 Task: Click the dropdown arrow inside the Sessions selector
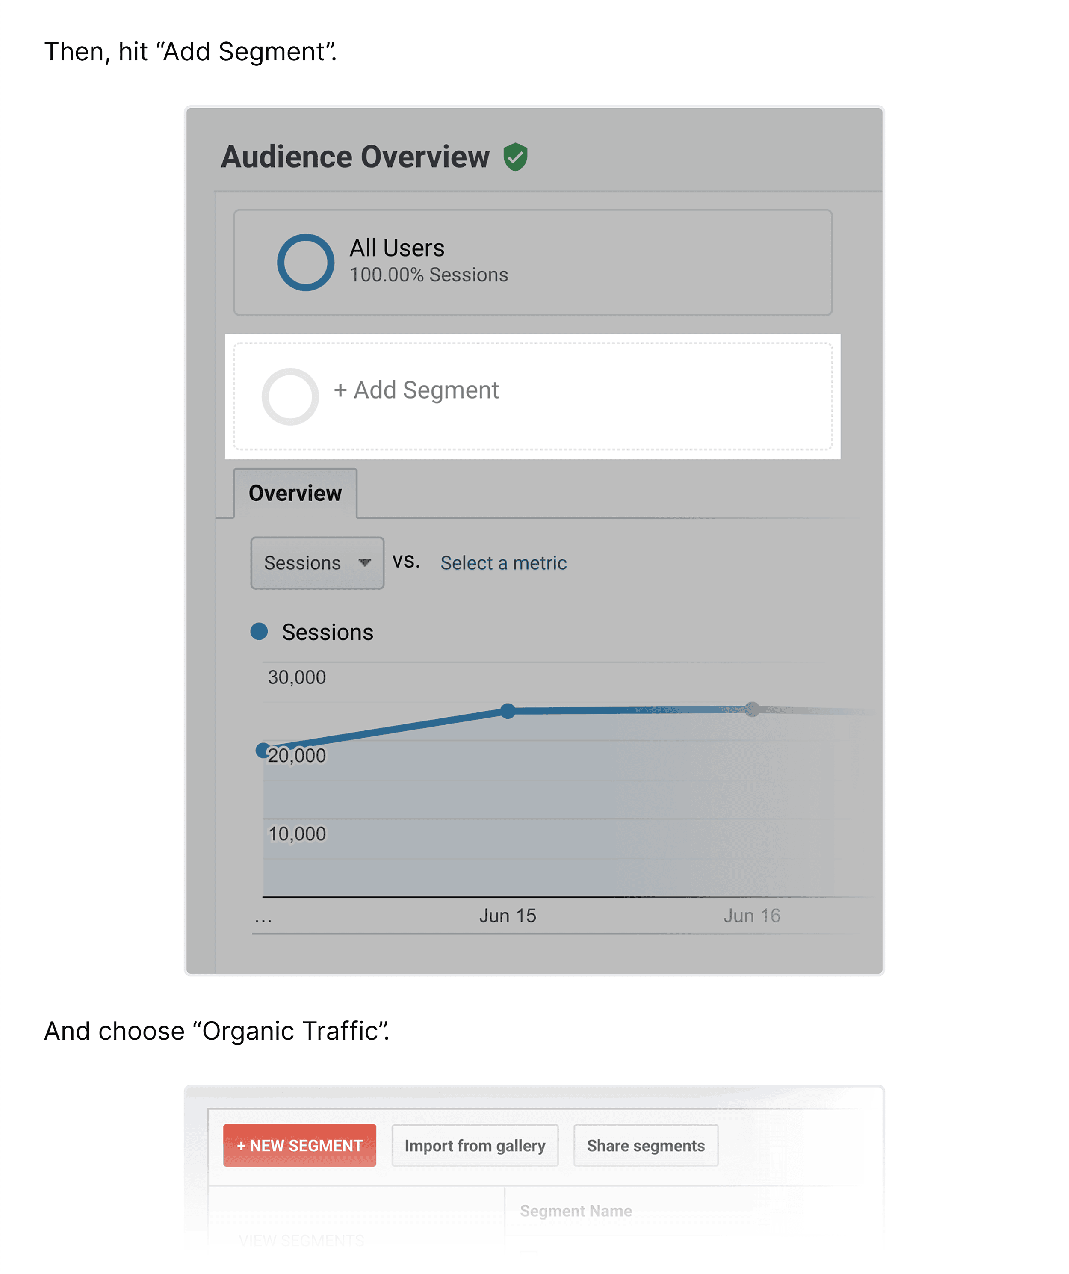[365, 563]
